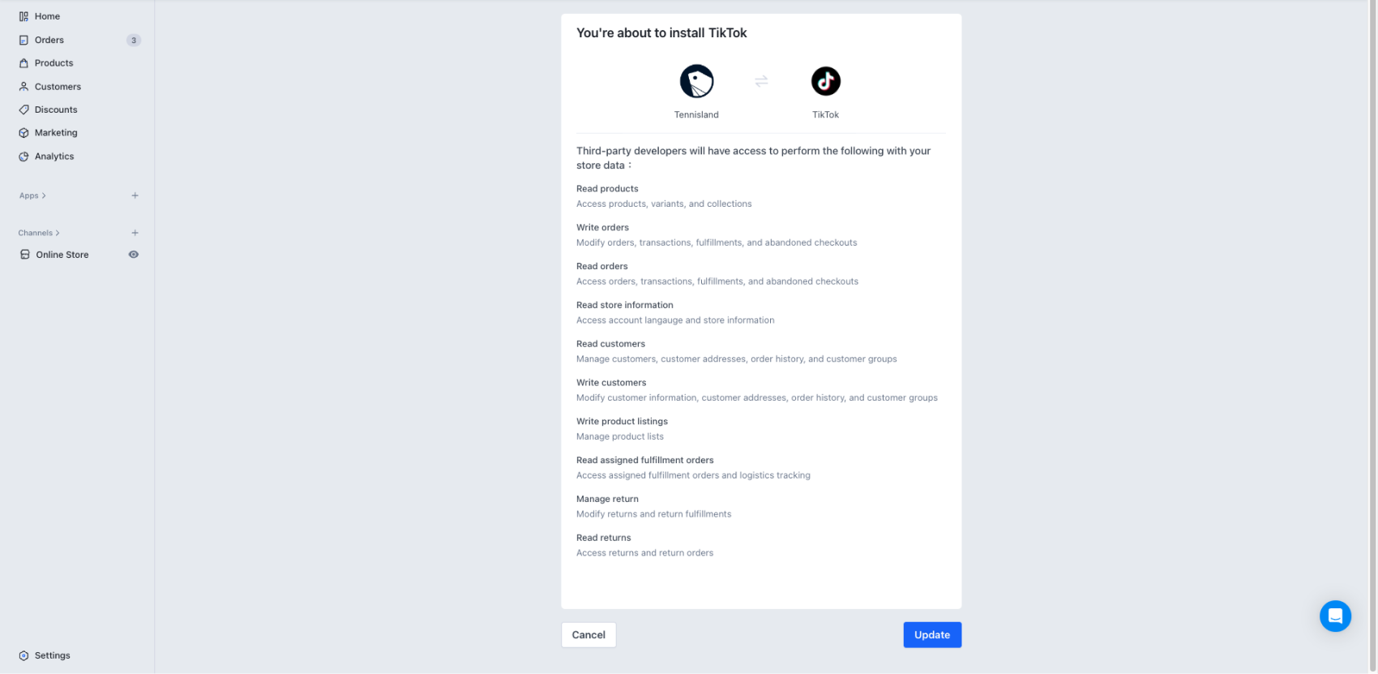Click the Home icon in sidebar
Screen dimensions: 1378x674
pos(24,16)
